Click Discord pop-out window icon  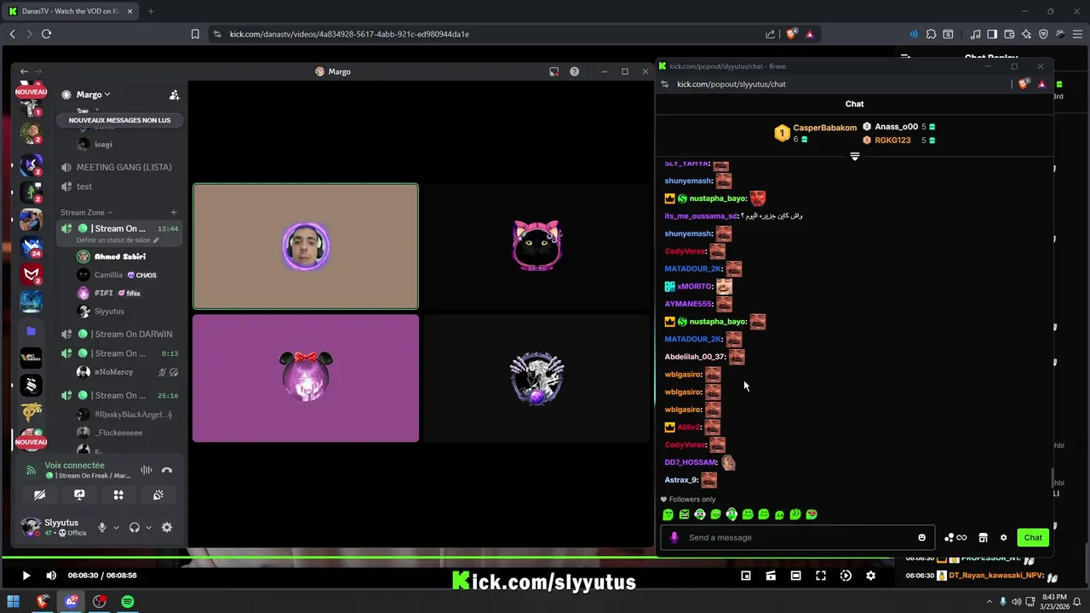point(554,72)
